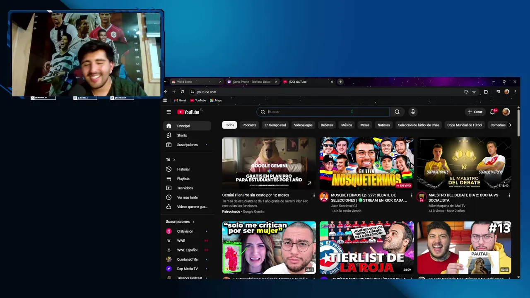Select the Mixes filter chip
This screenshot has height=298, width=530.
(365, 125)
